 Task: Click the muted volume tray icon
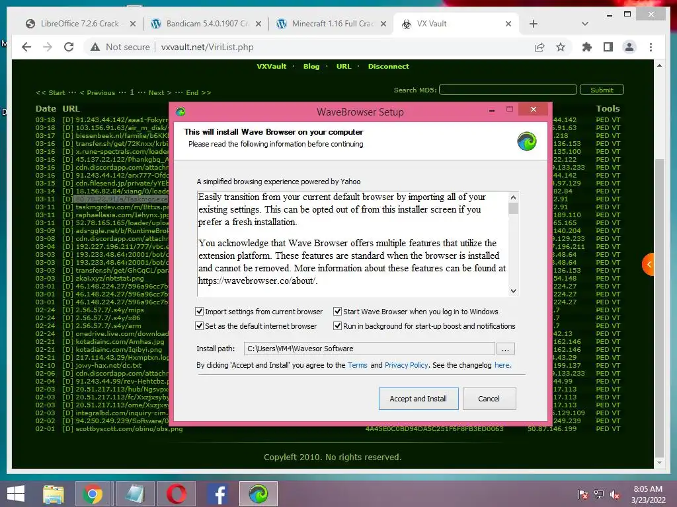click(615, 494)
